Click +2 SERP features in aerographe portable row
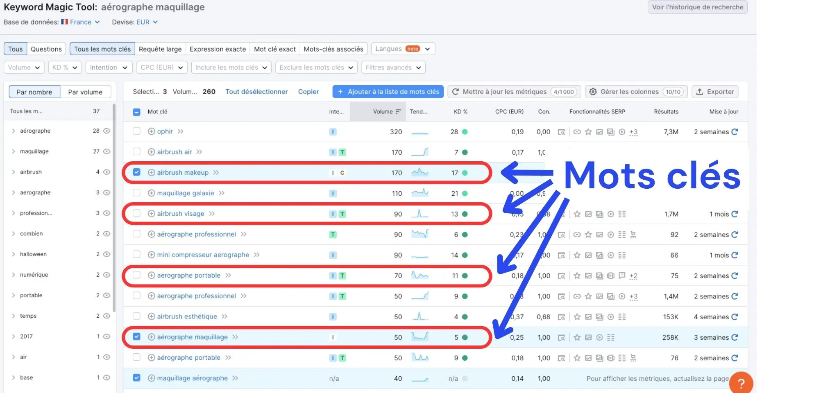This screenshot has height=393, width=839. [633, 276]
